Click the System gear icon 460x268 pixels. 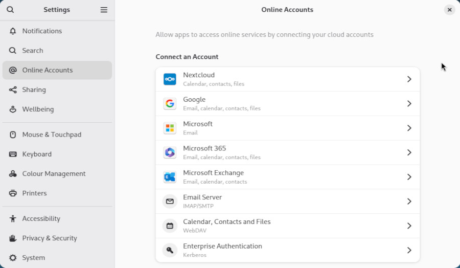tap(13, 258)
